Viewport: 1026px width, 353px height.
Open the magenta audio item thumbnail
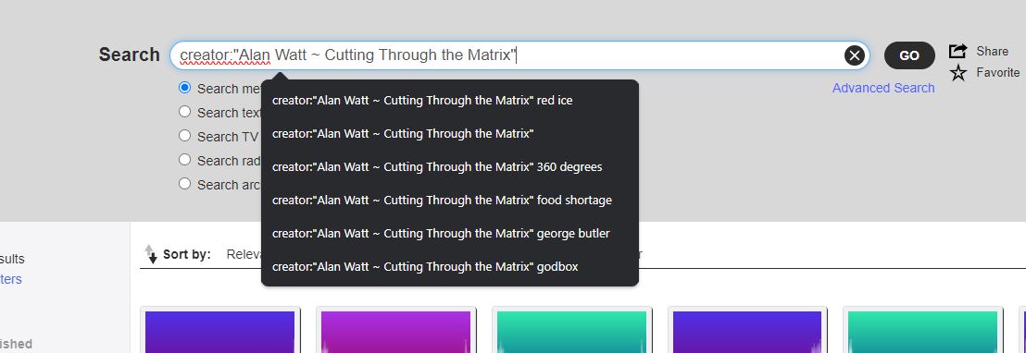(396, 332)
